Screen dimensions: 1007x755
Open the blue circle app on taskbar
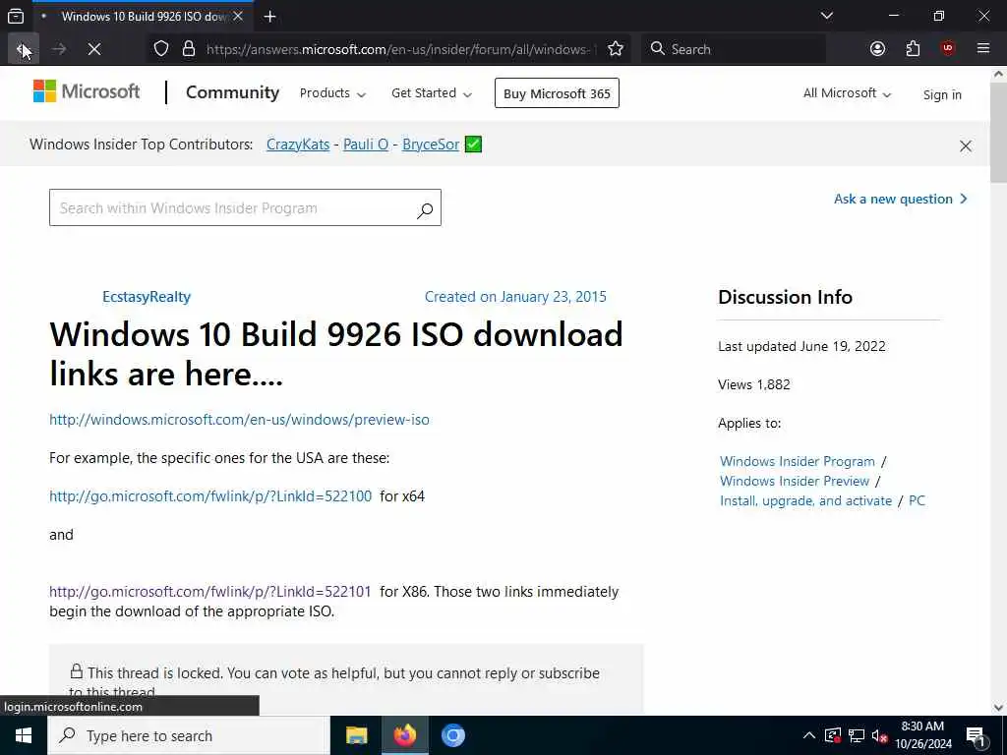[x=452, y=735]
